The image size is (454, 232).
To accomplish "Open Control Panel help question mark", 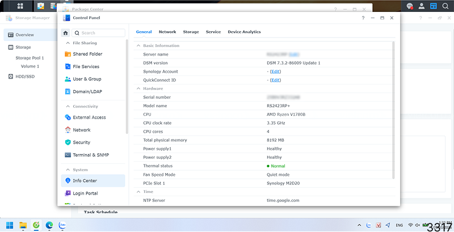I will [363, 18].
